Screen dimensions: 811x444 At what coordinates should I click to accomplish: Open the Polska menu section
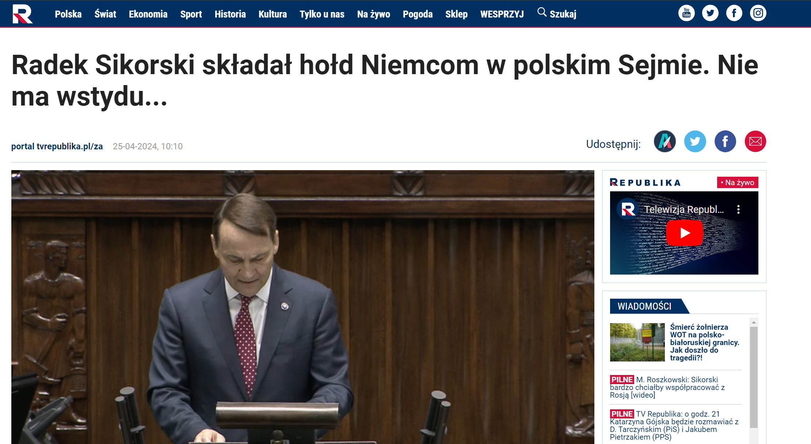[x=68, y=14]
